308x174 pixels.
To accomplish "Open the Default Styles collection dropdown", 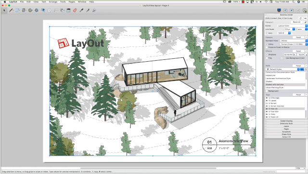I will [282, 69].
